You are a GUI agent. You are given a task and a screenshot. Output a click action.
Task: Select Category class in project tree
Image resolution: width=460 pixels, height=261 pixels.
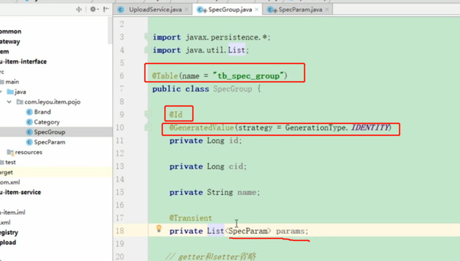click(47, 122)
